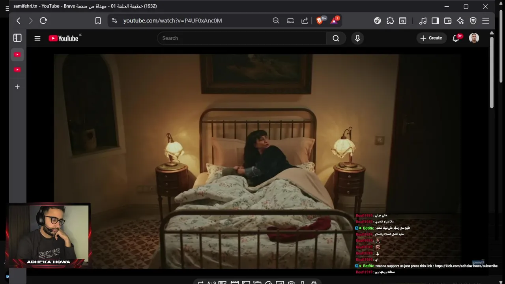The image size is (505, 284).
Task: Start voice search with microphone icon
Action: tap(357, 38)
